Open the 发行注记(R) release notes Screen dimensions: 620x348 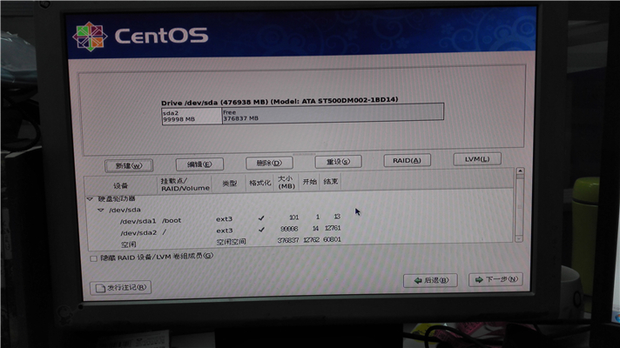click(x=120, y=288)
